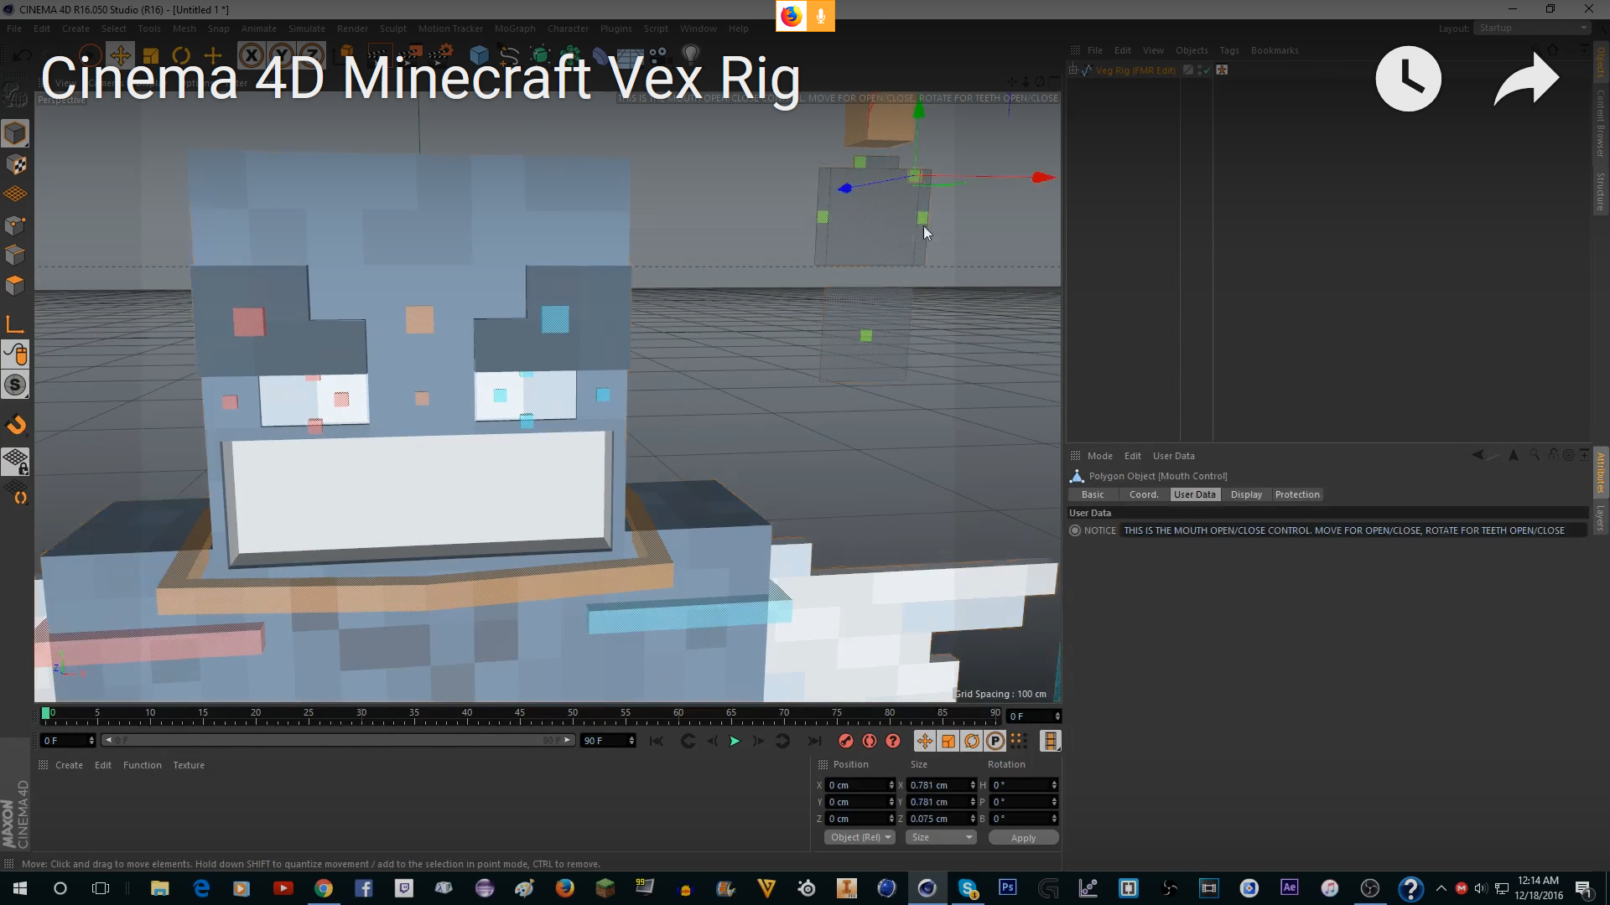Toggle Veg Rig enabled checkmark

[1207, 70]
